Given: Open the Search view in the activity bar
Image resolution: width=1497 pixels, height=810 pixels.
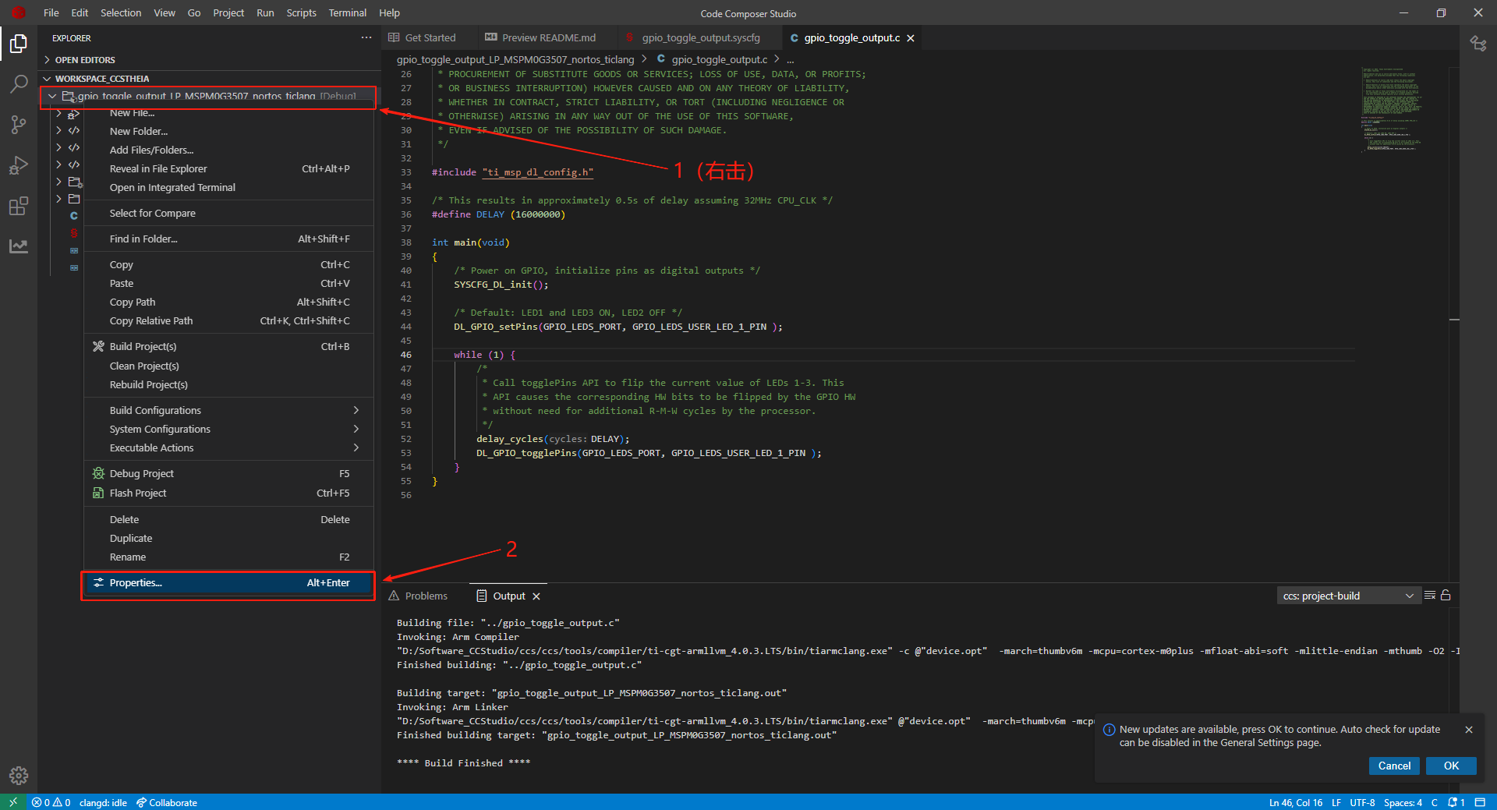Looking at the screenshot, I should 19,83.
